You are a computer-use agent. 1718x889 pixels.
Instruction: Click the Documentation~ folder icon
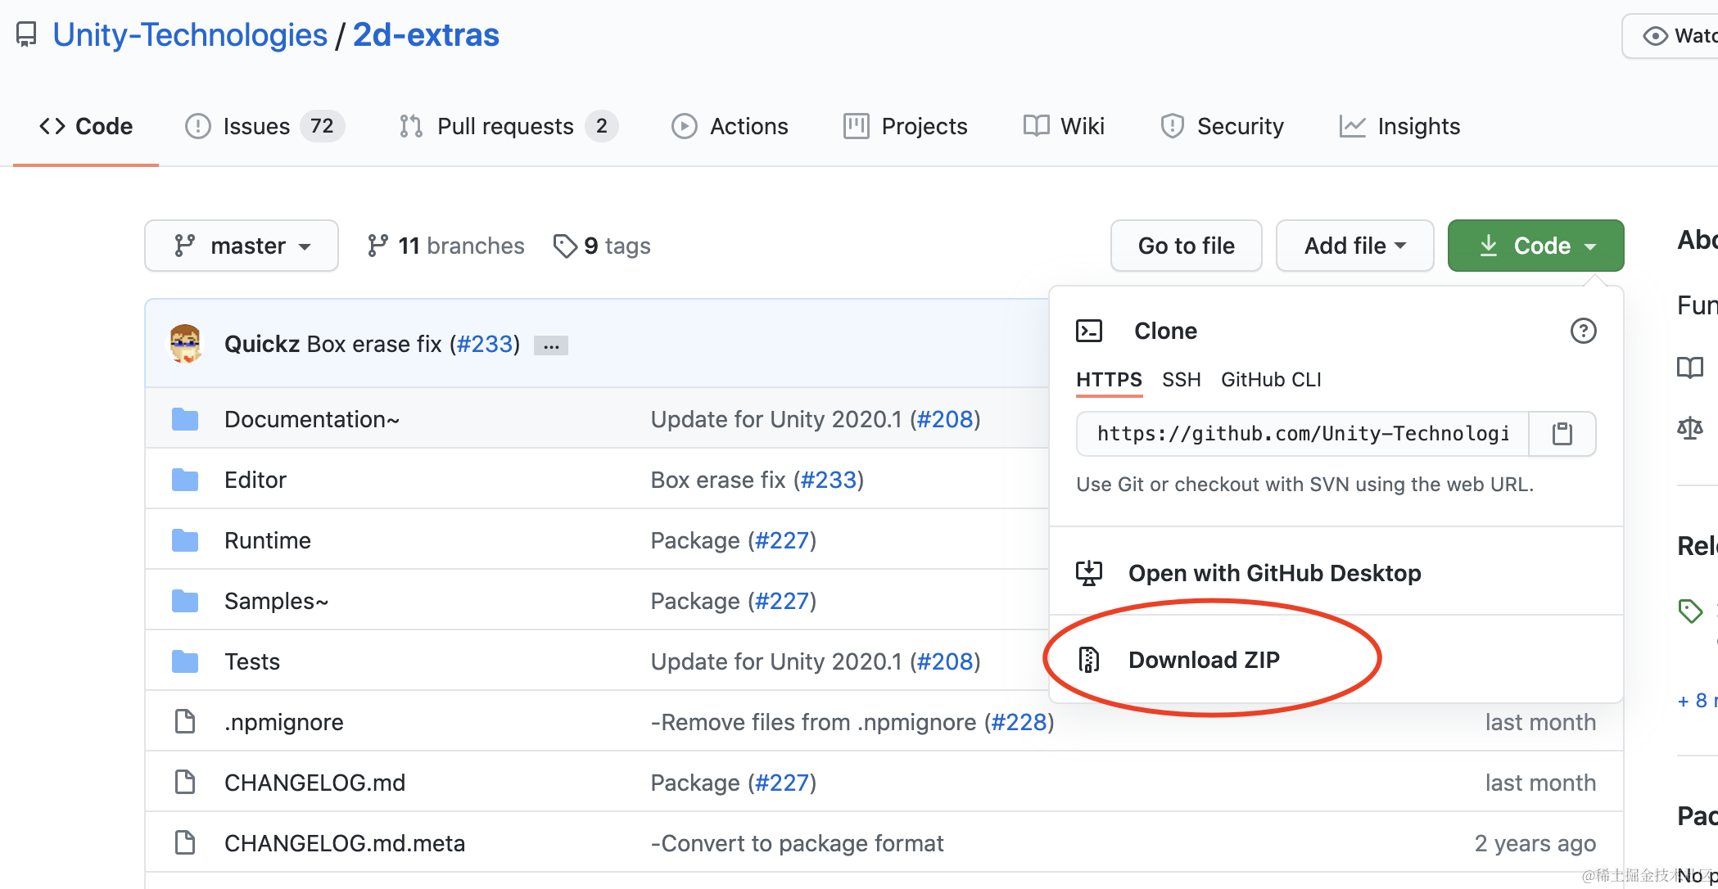click(185, 419)
